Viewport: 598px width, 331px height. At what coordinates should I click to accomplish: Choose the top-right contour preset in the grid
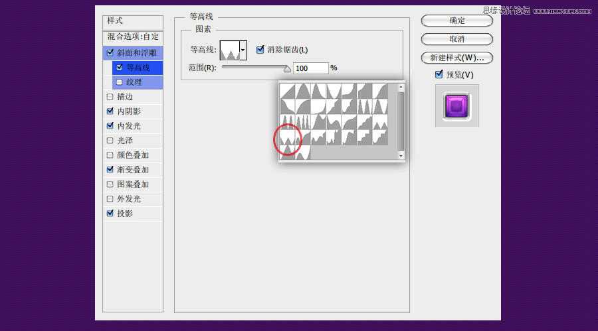pyautogui.click(x=380, y=91)
